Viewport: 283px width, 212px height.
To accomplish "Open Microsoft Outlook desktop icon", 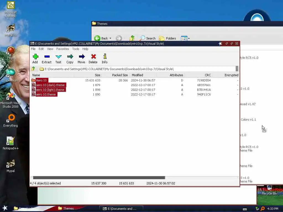I will pos(11,9).
